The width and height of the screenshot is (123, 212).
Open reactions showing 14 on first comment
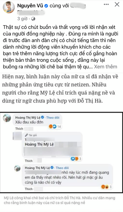point(55,127)
